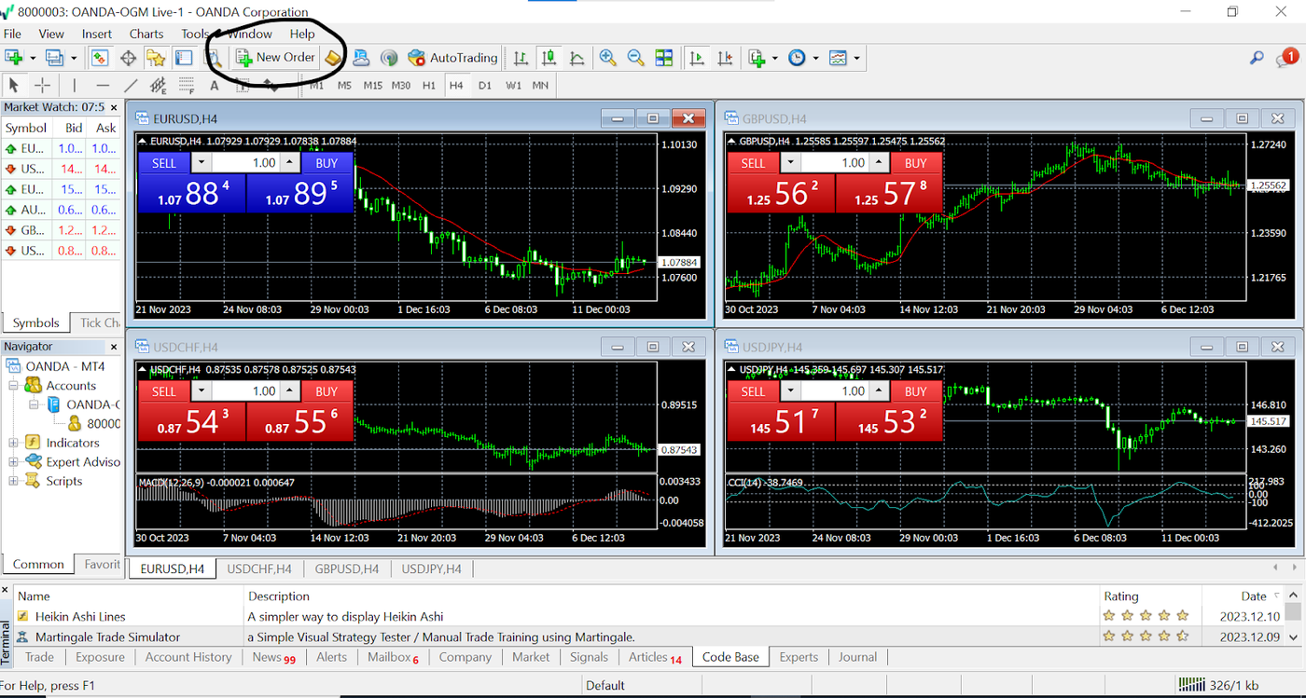Open the Charts menu
1306x698 pixels.
(x=146, y=34)
